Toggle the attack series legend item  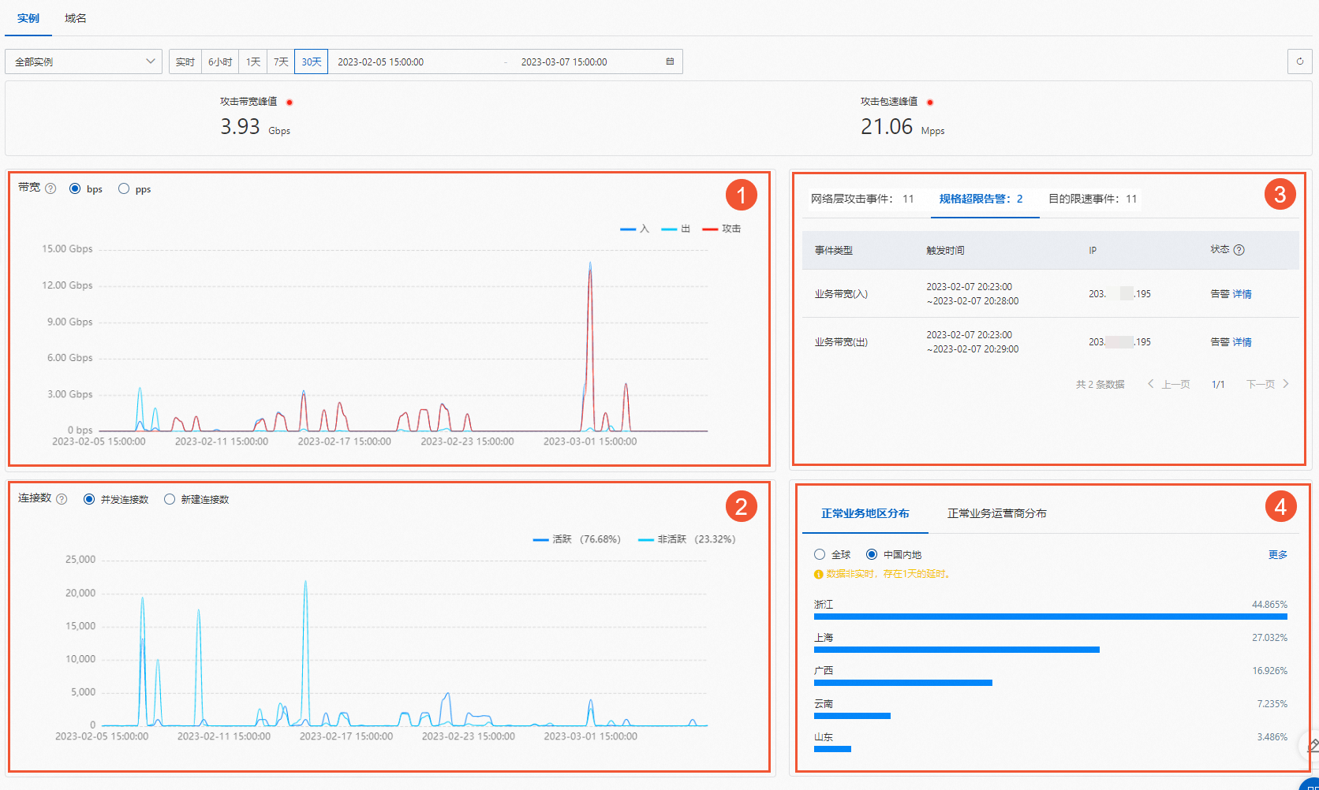(x=721, y=229)
